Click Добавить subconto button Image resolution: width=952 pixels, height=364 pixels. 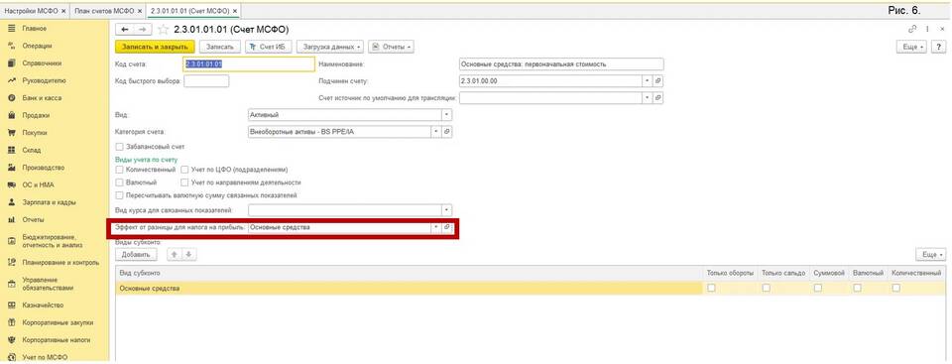pos(136,255)
